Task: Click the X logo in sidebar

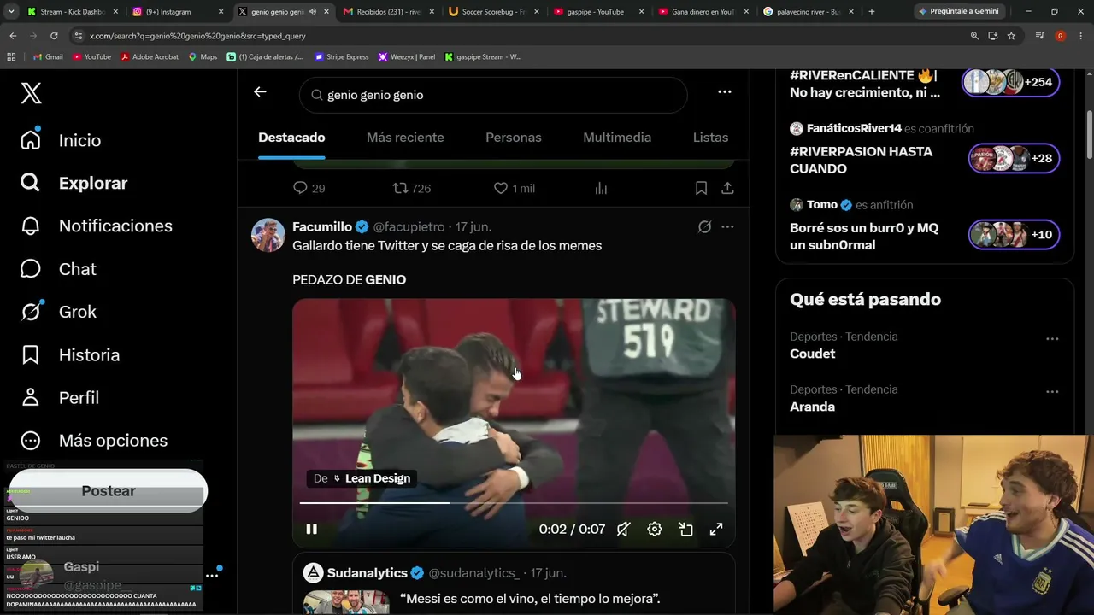Action: tap(31, 93)
